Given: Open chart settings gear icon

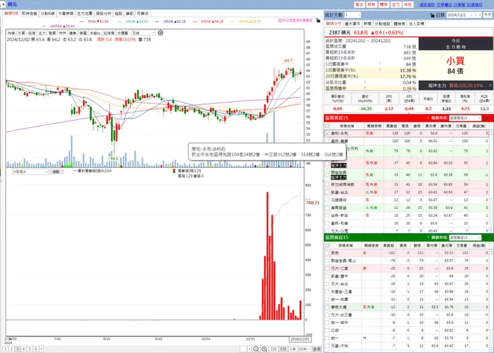Looking at the screenshot, I should [x=160, y=33].
